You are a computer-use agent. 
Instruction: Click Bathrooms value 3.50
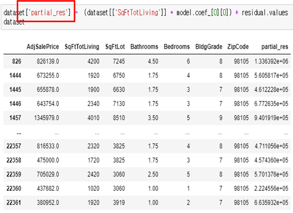153,118
